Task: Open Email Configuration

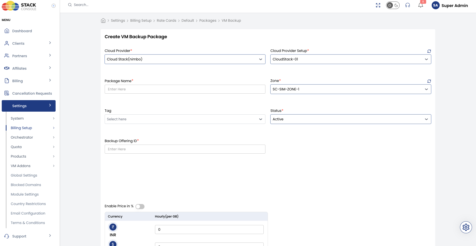Action: click(28, 213)
